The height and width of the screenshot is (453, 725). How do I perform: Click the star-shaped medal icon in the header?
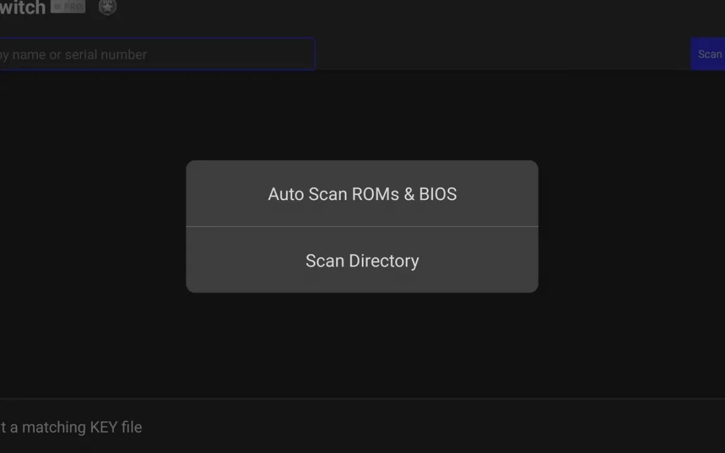click(108, 7)
